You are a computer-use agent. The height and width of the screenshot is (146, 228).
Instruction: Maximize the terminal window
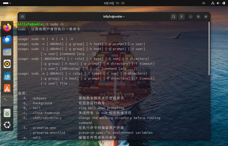pyautogui.click(x=198, y=17)
